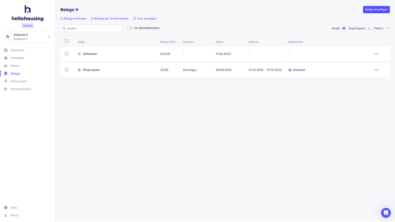This screenshot has height=222, width=395.
Task: Check the select-all checkbox in table header
Action: pos(66,41)
